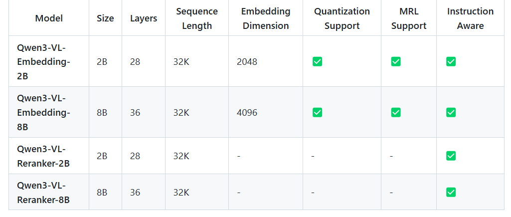Click the Layers column header
Screen dimensions: 511x217
(x=144, y=18)
